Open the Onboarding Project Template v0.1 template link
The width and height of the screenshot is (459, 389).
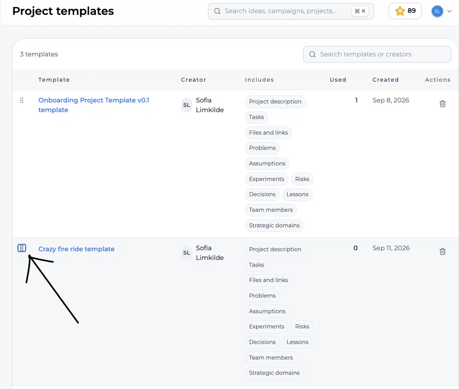(x=94, y=105)
